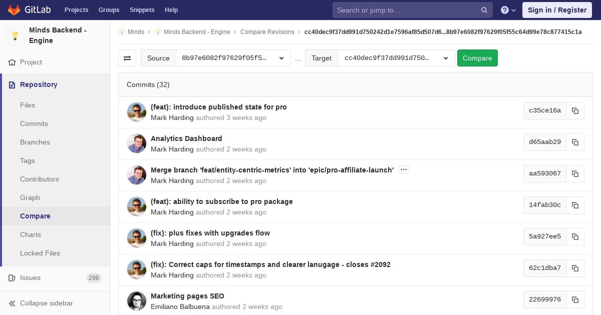This screenshot has height=315, width=601.
Task: Open the Source revision dropdown
Action: [233, 58]
